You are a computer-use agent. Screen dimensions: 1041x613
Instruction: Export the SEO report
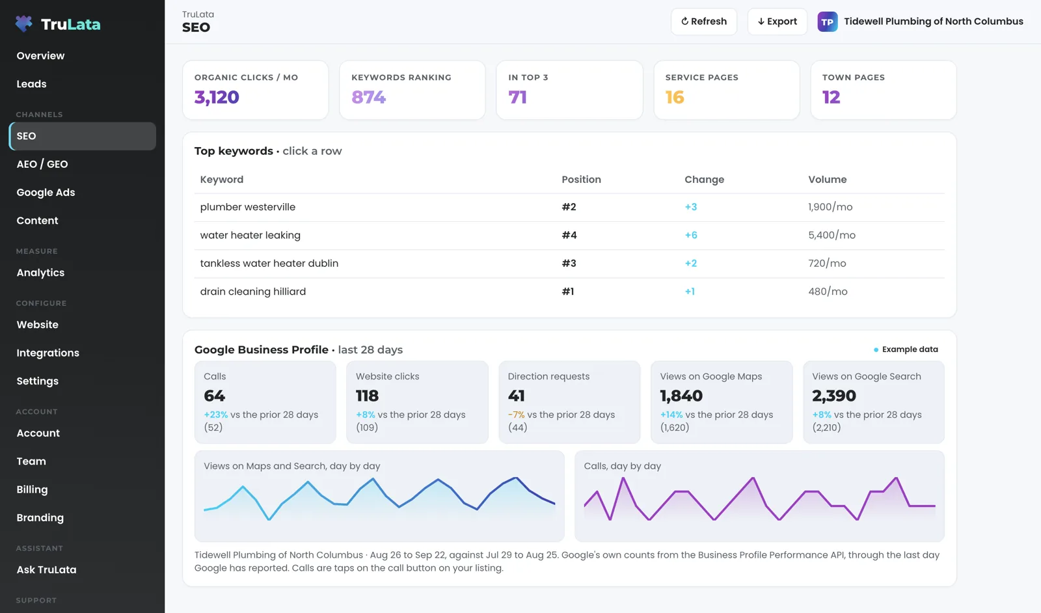click(777, 21)
